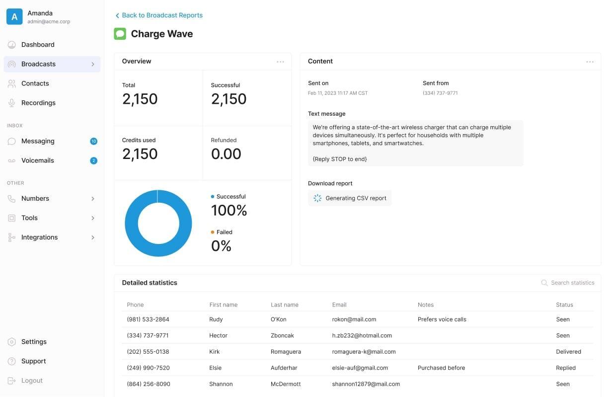
Task: Click the Logout icon
Action: pos(12,381)
